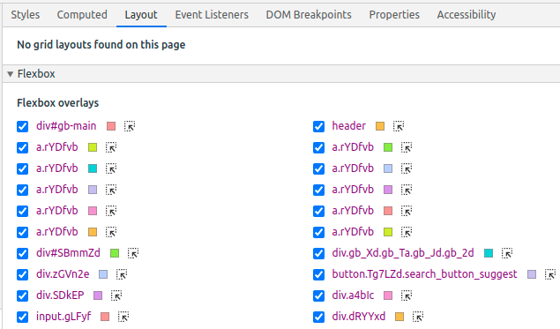Screen dimensions: 560x329
Task: Switch to the Styles tab
Action: 26,15
